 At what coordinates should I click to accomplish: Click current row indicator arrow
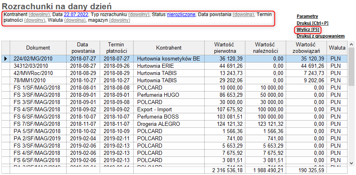point(6,59)
